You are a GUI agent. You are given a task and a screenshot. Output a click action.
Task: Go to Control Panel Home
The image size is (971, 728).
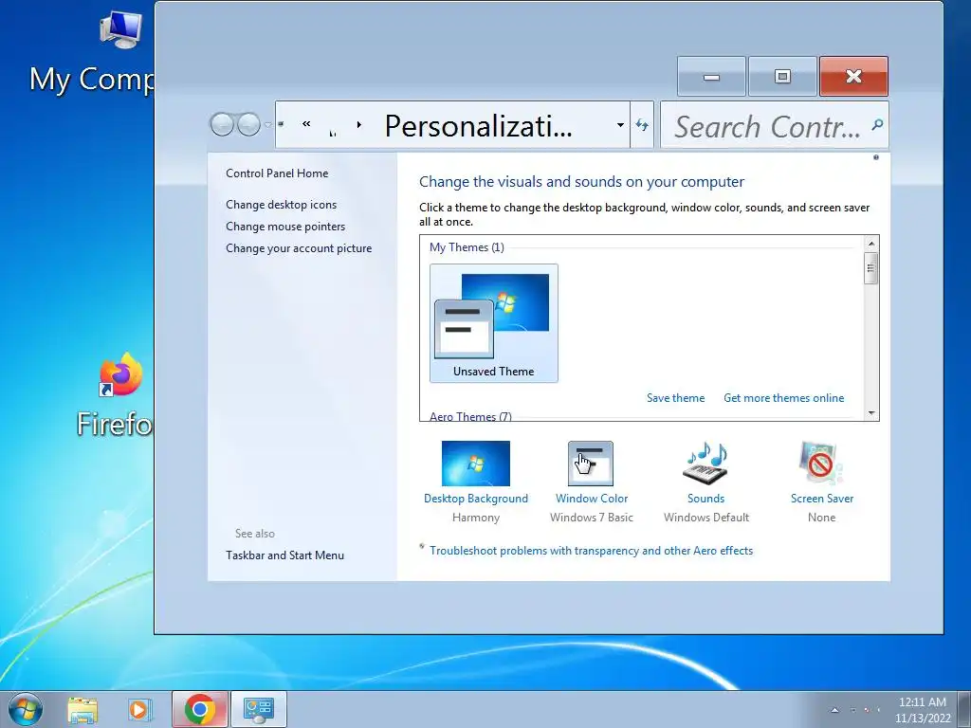click(277, 173)
